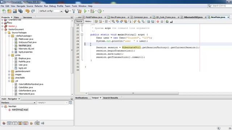Collapse the GestionDocument project node
This screenshot has width=232, height=130.
coord(3,29)
